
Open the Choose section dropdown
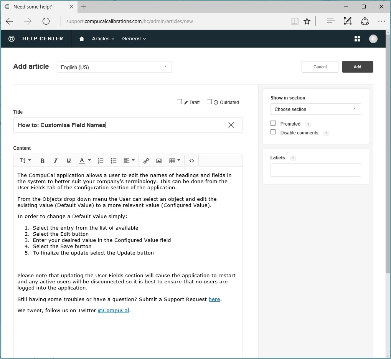[x=315, y=109]
